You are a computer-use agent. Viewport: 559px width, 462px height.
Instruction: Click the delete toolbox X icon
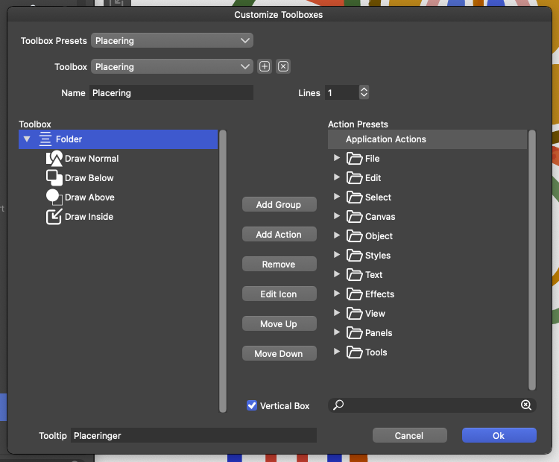click(283, 67)
